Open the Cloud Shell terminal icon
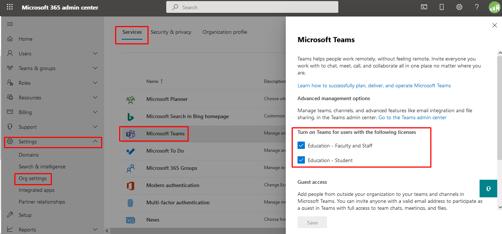This screenshot has width=502, height=234. (x=424, y=7)
